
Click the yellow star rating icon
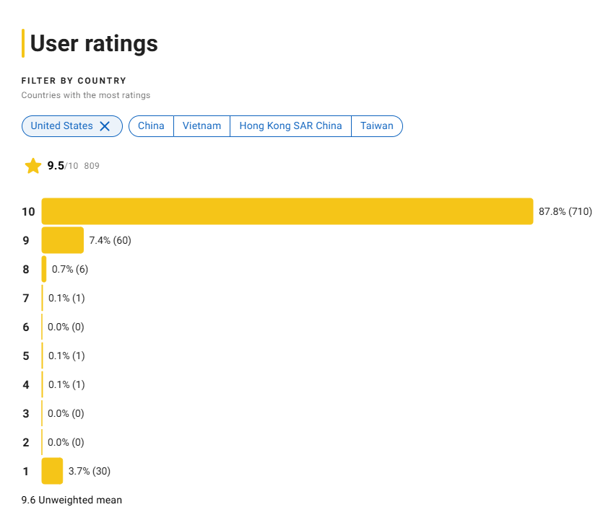point(33,166)
